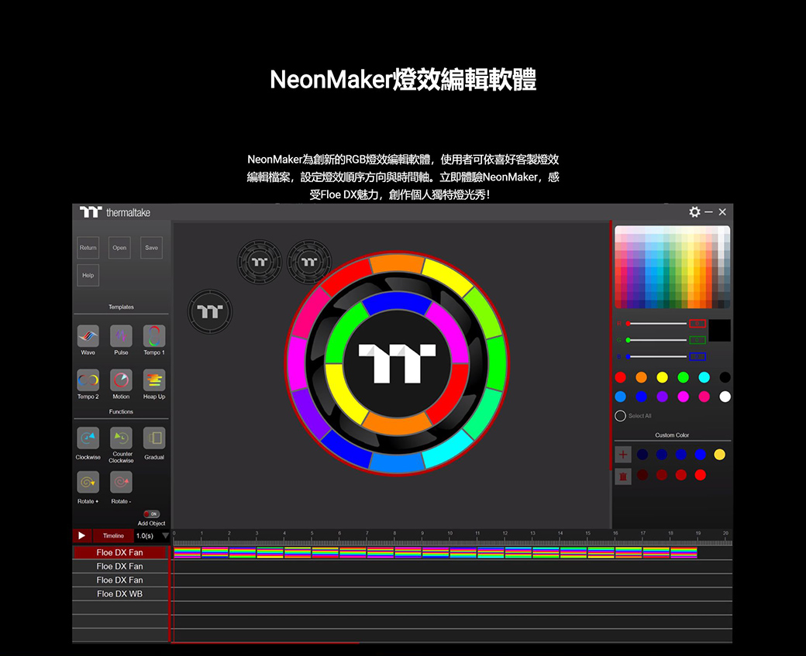Viewport: 806px width, 656px height.
Task: Apply the Wave lighting template
Action: [x=88, y=336]
